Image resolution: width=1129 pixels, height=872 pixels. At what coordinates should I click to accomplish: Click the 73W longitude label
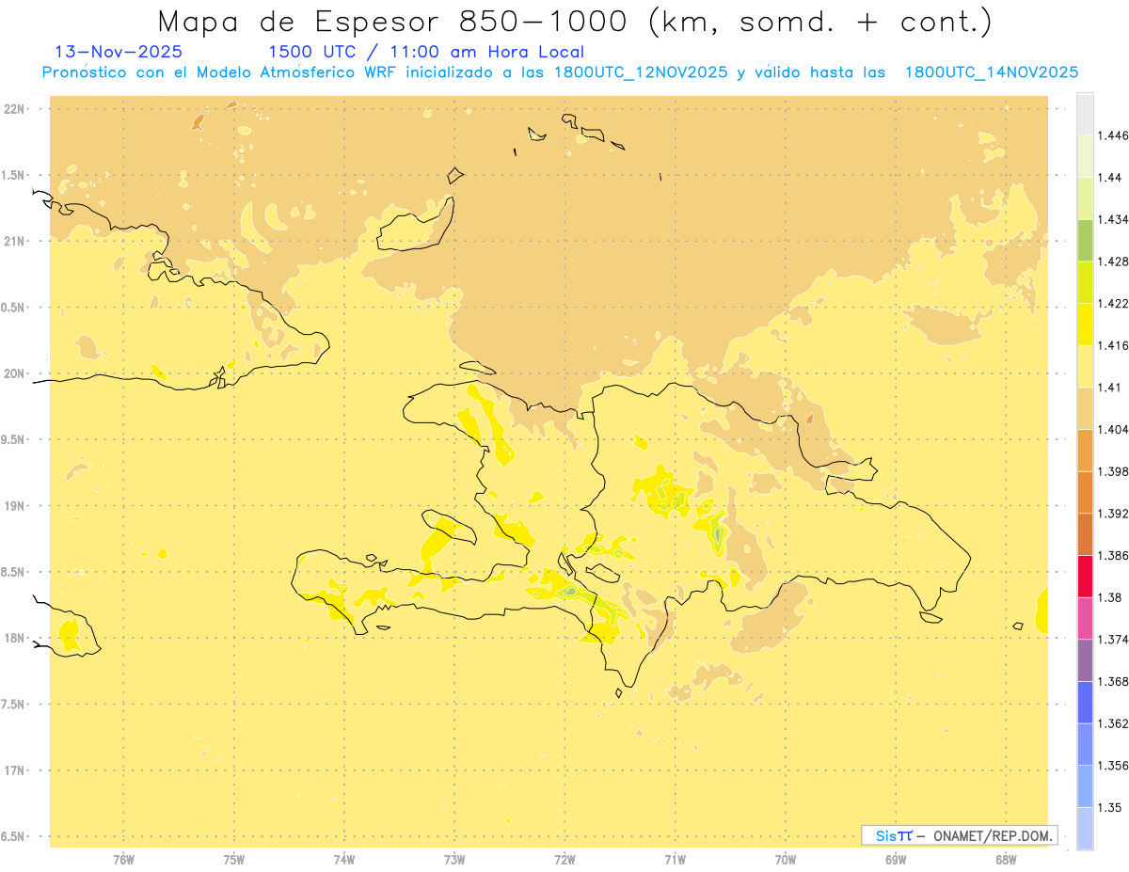coord(454,860)
